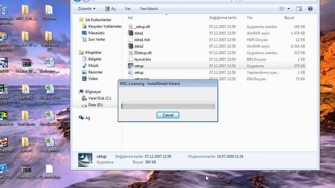Select the data2 WinRAR archive icon
This screenshot has height=188, width=335.
point(130,46)
